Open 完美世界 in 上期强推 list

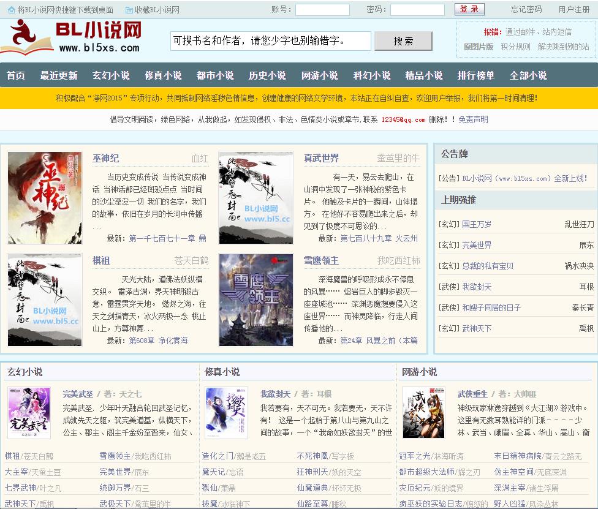pos(477,245)
